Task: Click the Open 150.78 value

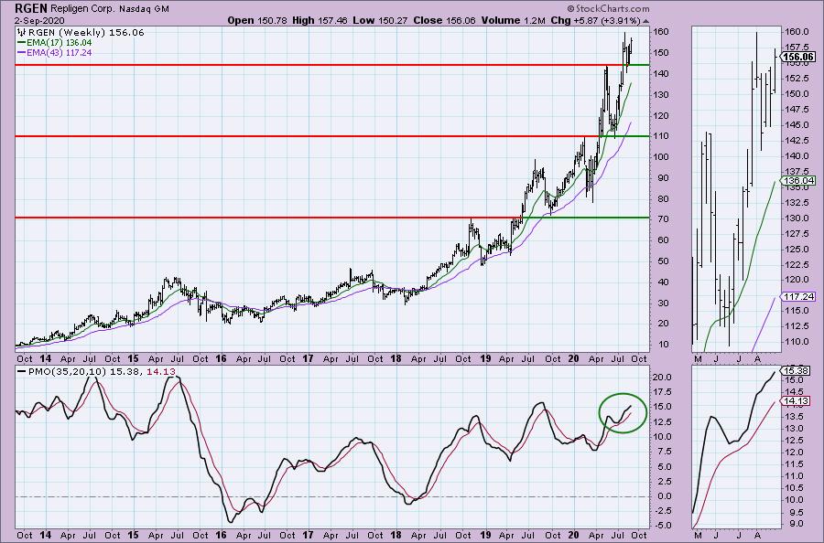Action: [257, 20]
